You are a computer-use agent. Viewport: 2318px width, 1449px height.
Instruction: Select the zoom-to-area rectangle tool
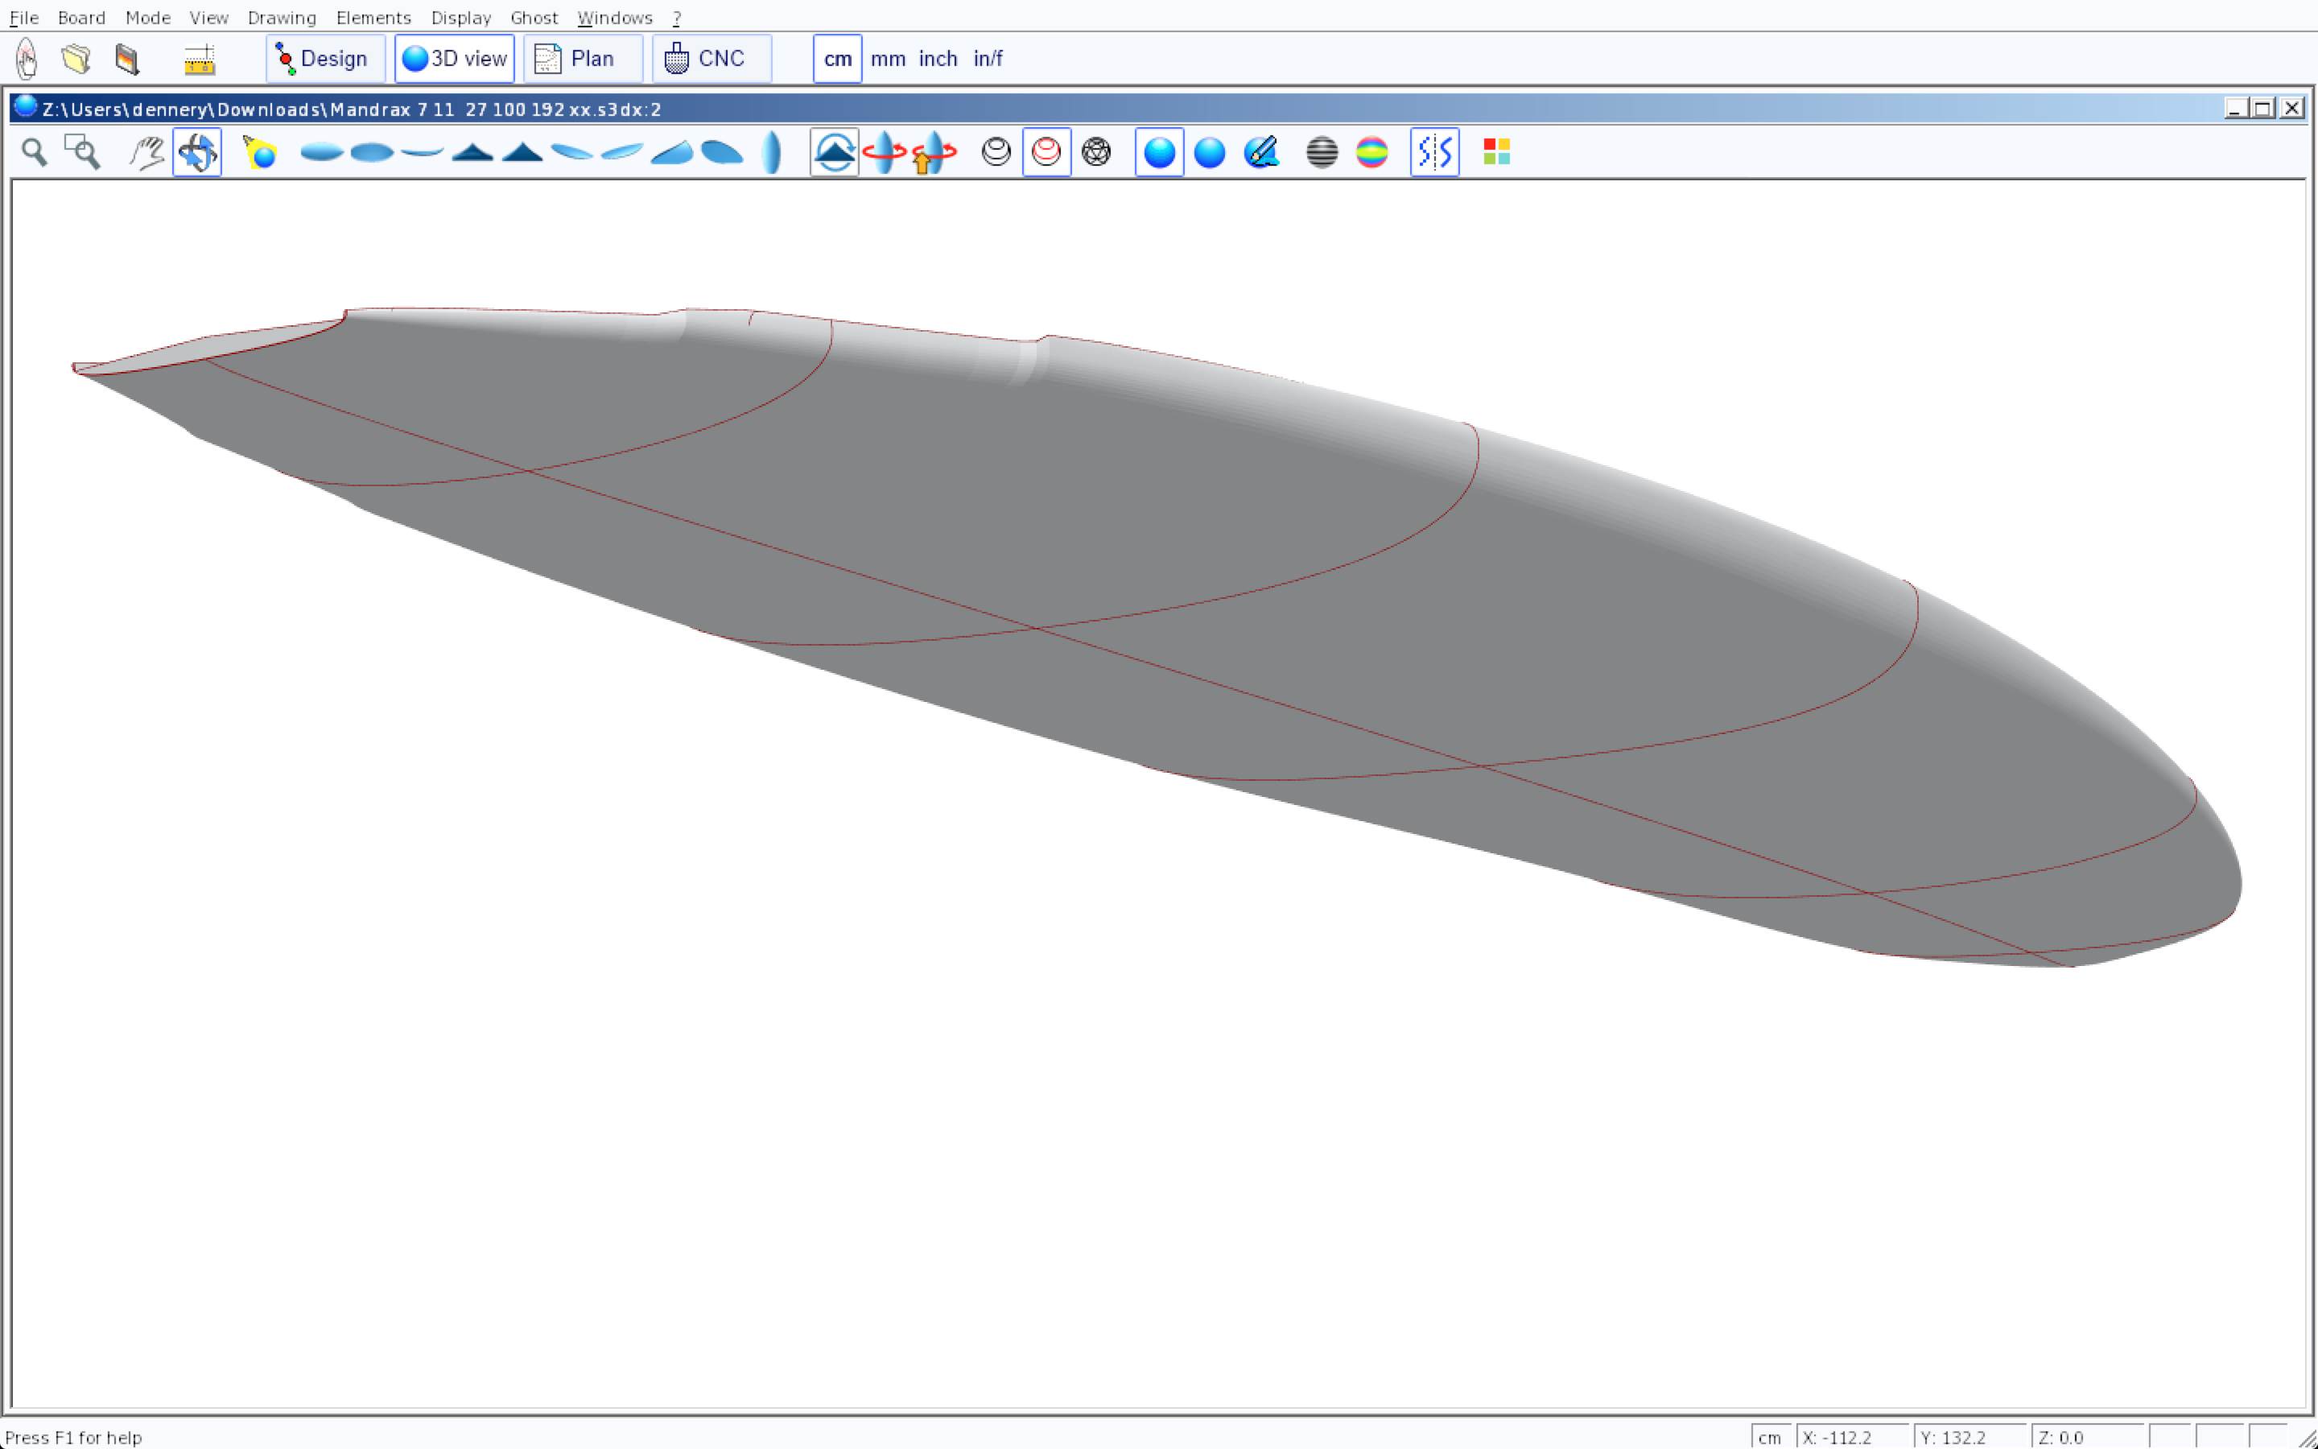pyautogui.click(x=82, y=152)
